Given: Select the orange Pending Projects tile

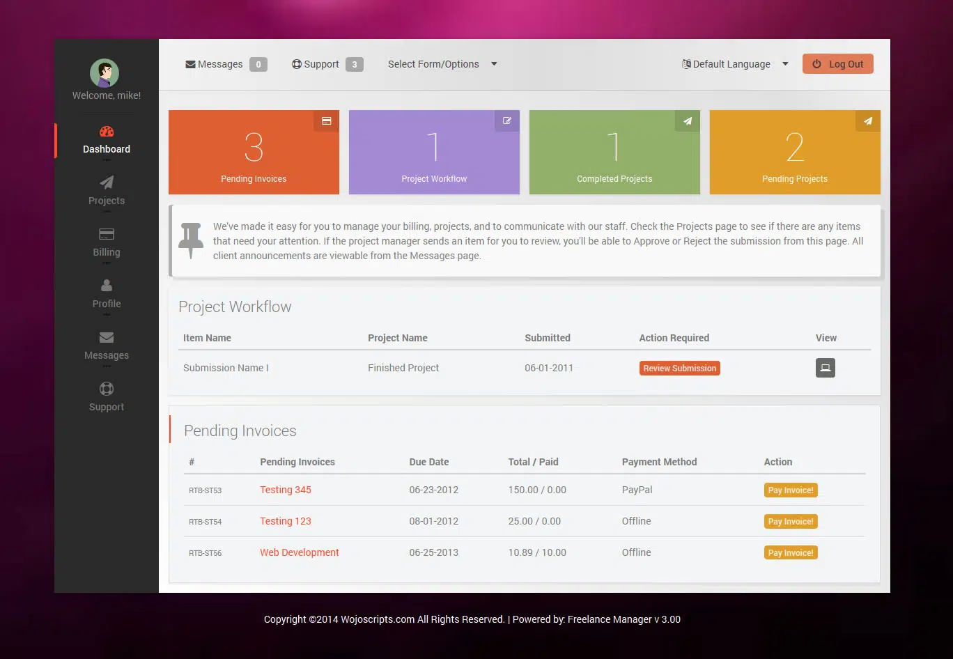Looking at the screenshot, I should [794, 153].
